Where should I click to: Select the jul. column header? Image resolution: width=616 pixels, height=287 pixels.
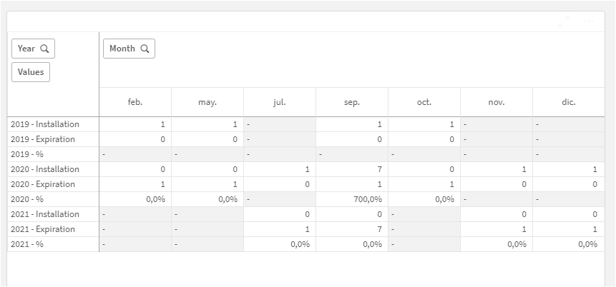[280, 102]
